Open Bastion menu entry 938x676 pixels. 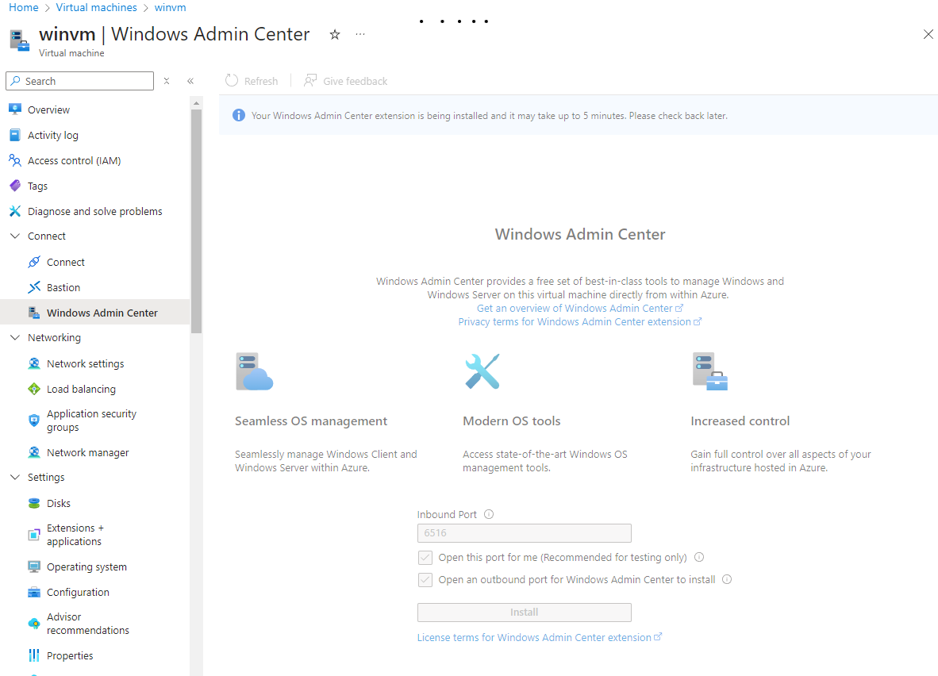95,287
